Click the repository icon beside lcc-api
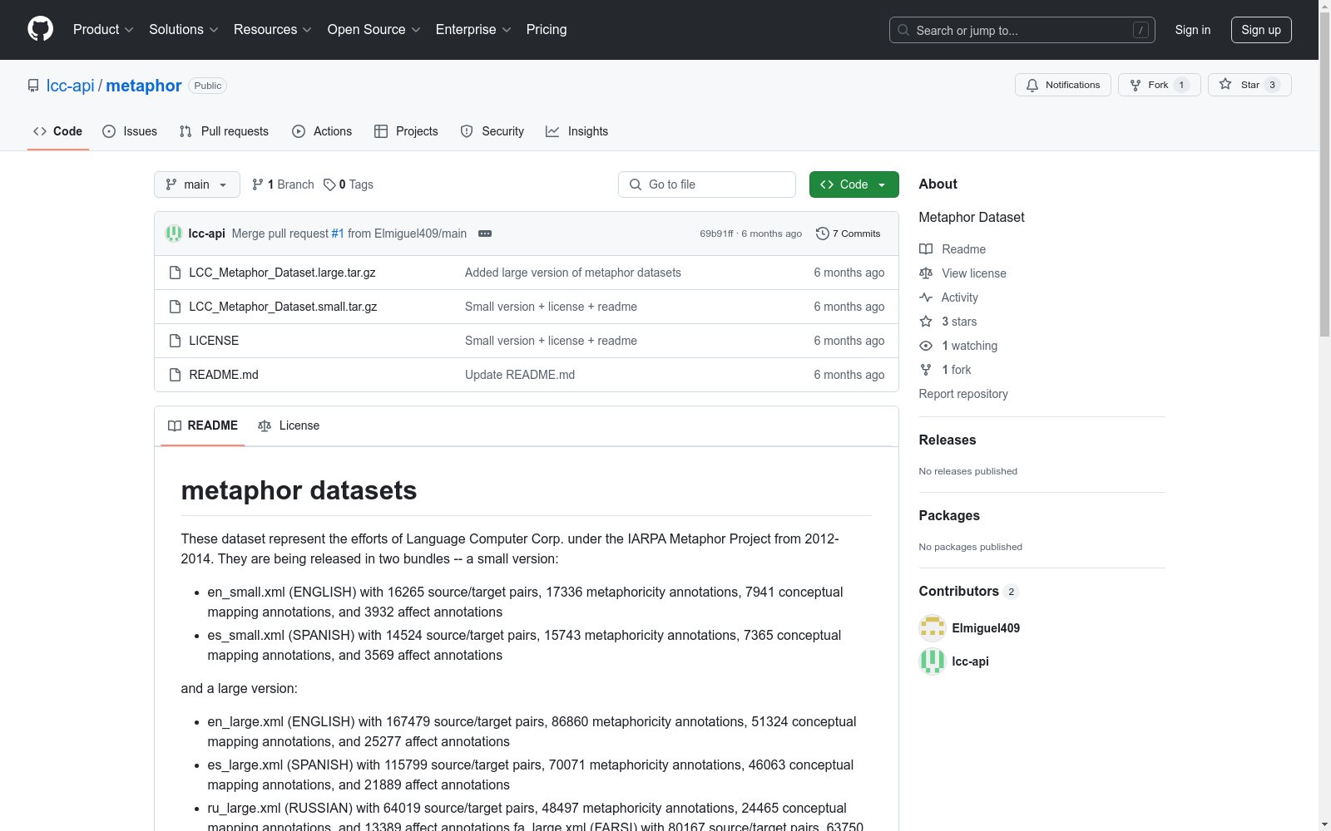This screenshot has height=831, width=1331. (x=33, y=86)
